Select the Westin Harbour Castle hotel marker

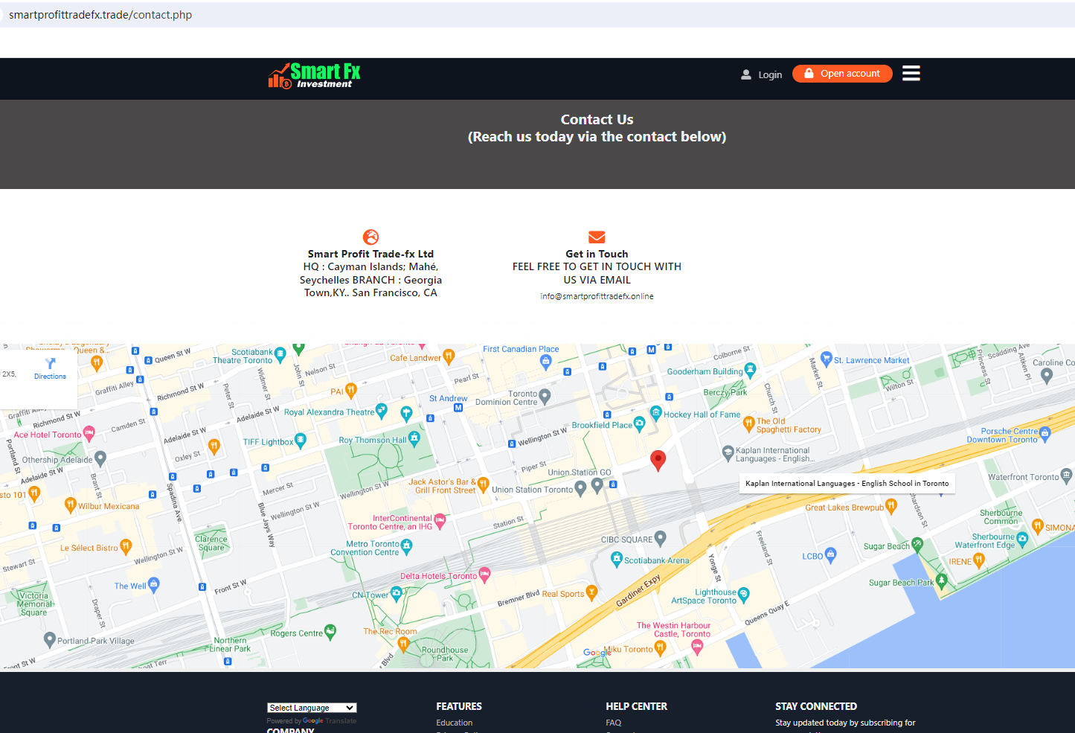697,647
